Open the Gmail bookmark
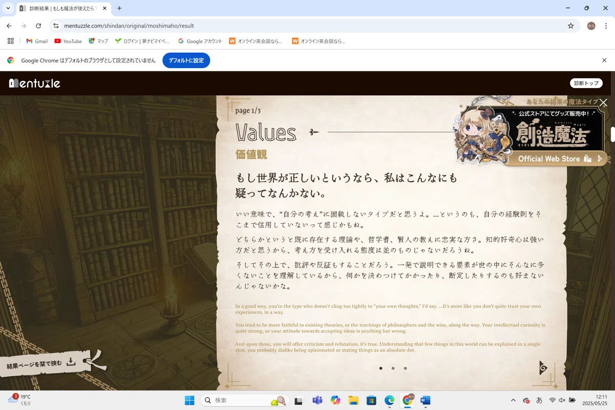This screenshot has height=410, width=615. point(37,41)
